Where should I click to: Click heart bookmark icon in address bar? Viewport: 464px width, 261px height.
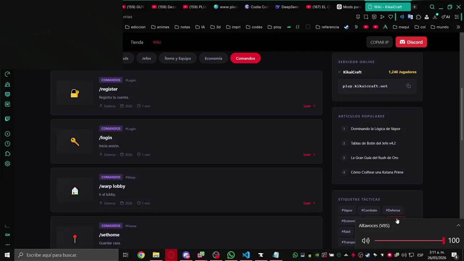(x=390, y=17)
